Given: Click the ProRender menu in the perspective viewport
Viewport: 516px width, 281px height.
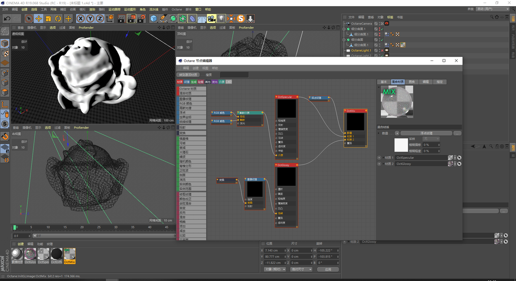Looking at the screenshot, I should (86, 28).
